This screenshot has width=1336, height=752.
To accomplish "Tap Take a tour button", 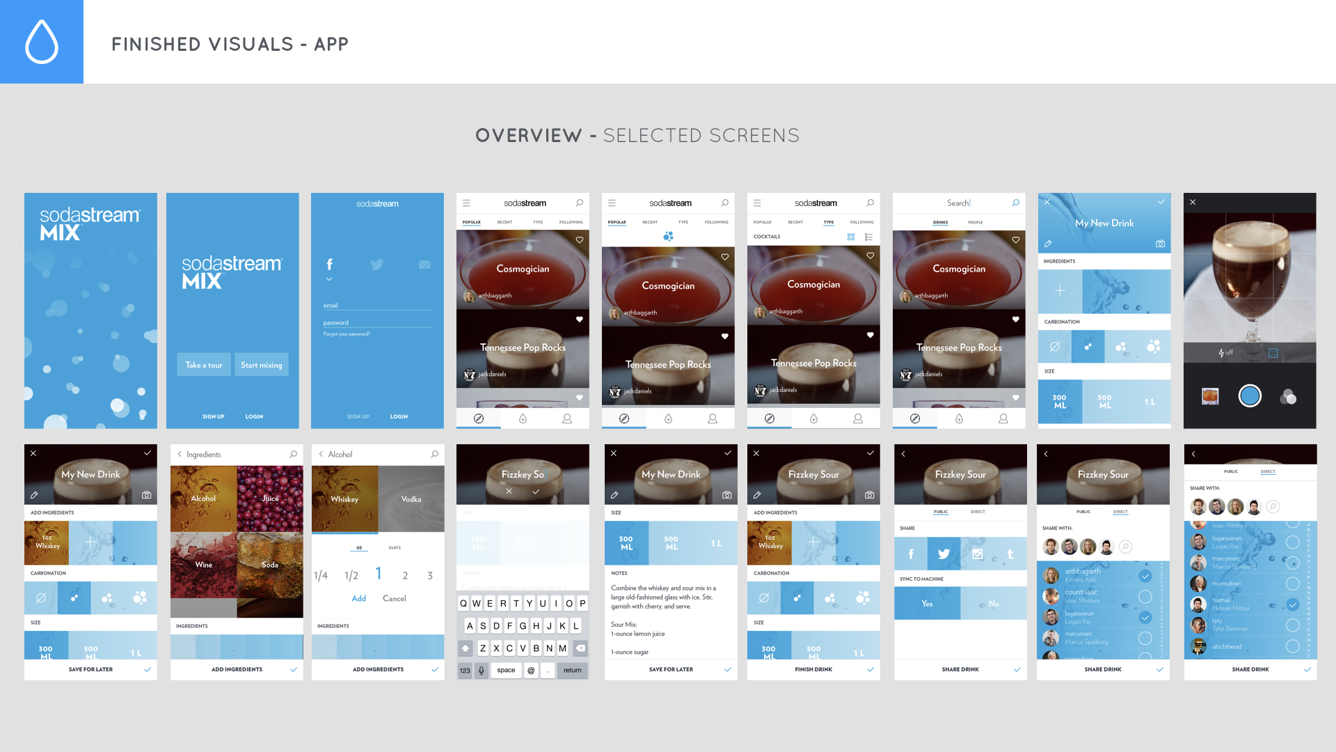I will (x=204, y=365).
